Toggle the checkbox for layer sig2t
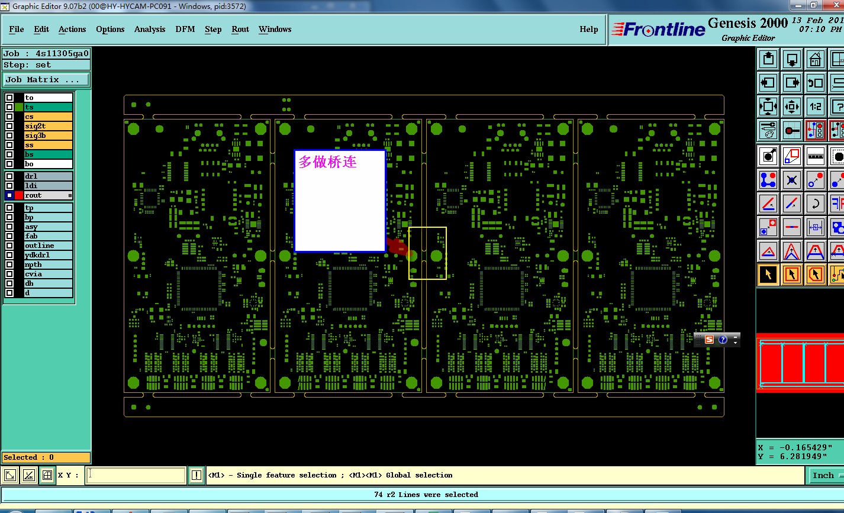This screenshot has height=513, width=844. [9, 126]
